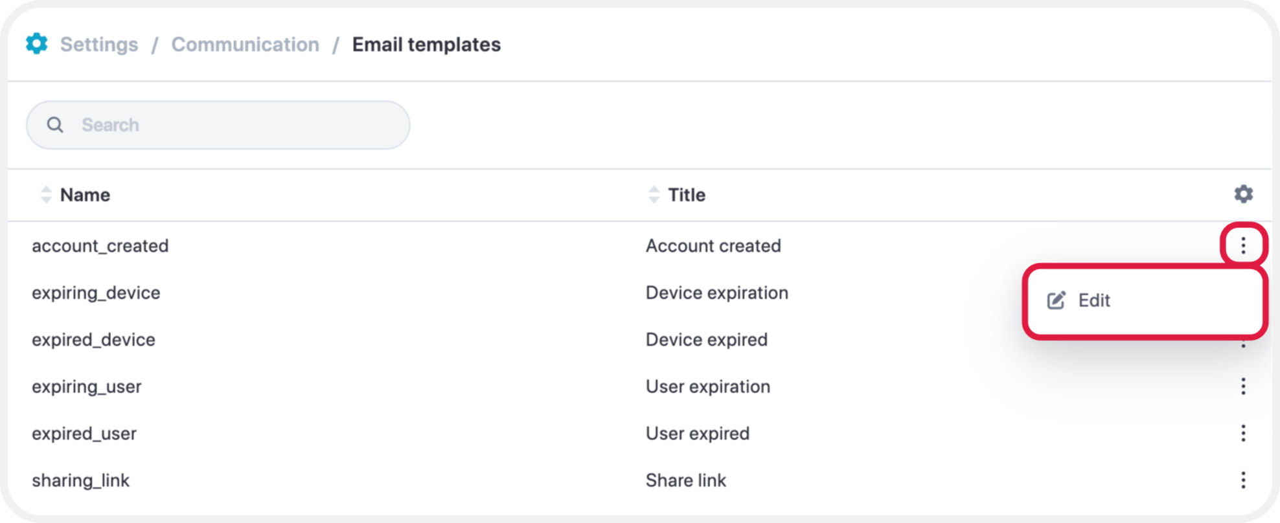Open the three-dot menu for expiring_user
The width and height of the screenshot is (1280, 523).
[1243, 386]
